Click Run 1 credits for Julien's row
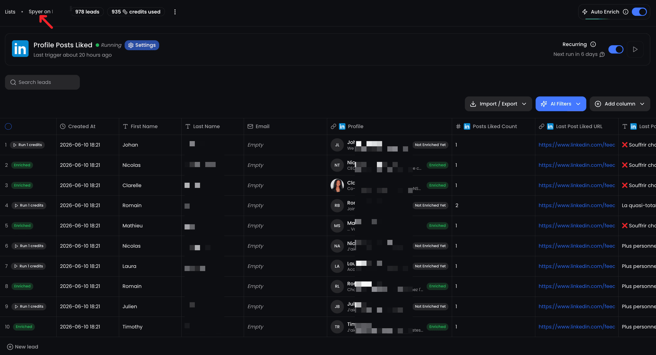This screenshot has width=656, height=355. point(29,307)
